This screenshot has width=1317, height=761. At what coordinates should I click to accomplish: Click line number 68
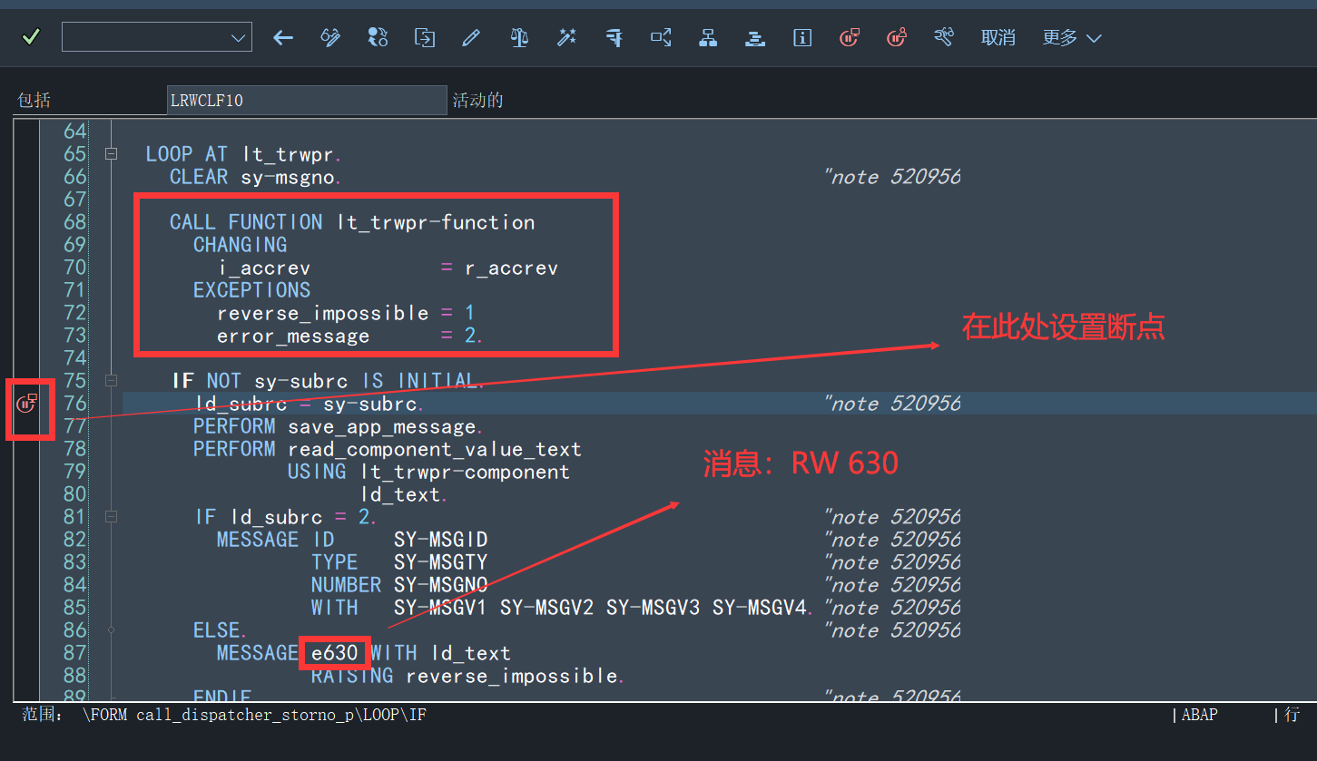(74, 222)
